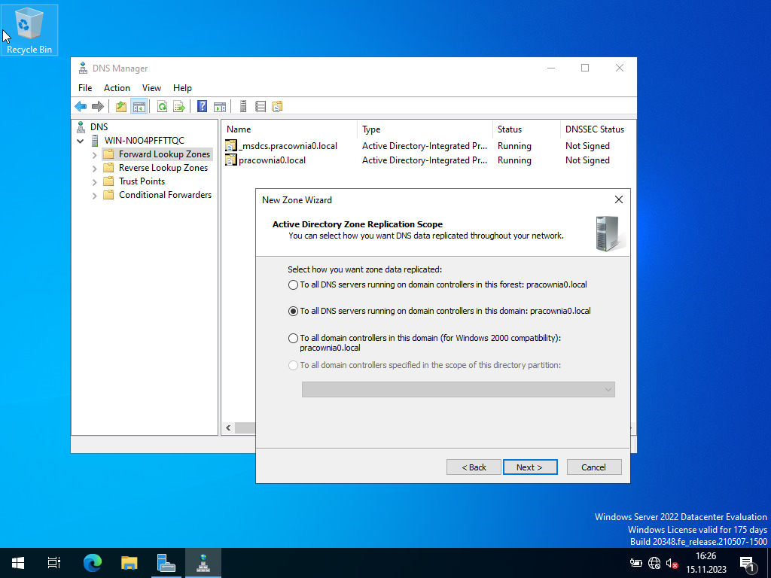Expand the Conditional Forwarders node
This screenshot has width=771, height=578.
[94, 195]
